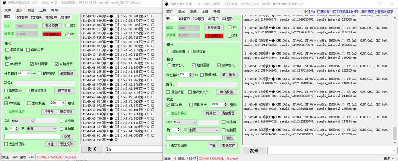Viewport: 398px width, 161px height.
Task: Expand the 末尾 dropdown in COM6 window
Action: (x=204, y=130)
